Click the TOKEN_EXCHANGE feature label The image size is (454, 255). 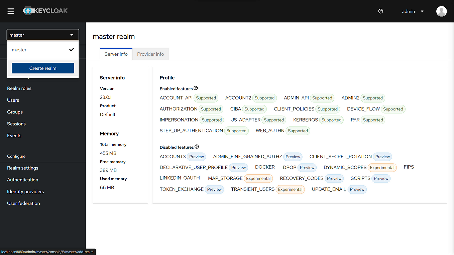point(182,189)
